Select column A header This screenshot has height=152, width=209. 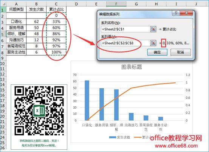click(x=16, y=4)
